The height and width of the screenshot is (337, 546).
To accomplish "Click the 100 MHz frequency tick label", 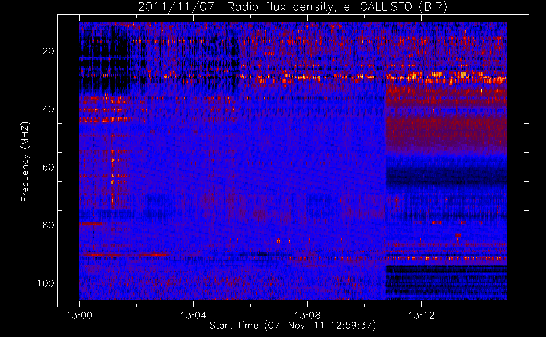I will point(46,283).
